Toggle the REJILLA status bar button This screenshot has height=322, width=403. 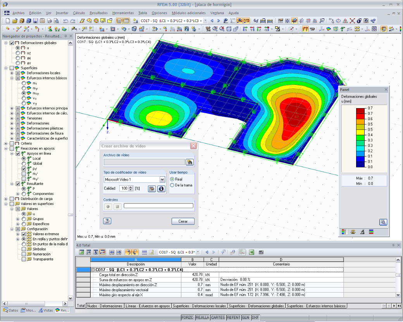click(202, 317)
